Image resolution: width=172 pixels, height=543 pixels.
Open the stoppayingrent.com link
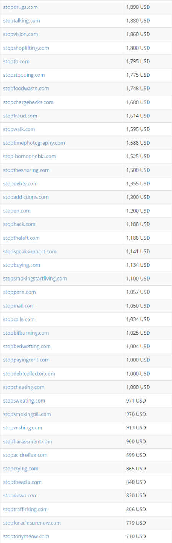point(26,360)
